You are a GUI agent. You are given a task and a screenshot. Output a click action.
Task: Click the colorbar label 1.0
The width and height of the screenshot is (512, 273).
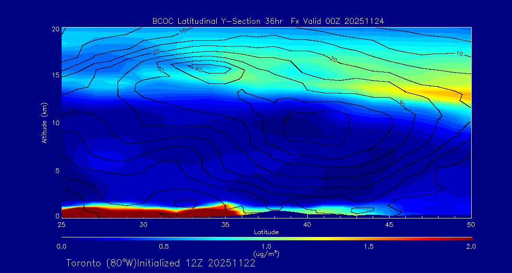266,246
